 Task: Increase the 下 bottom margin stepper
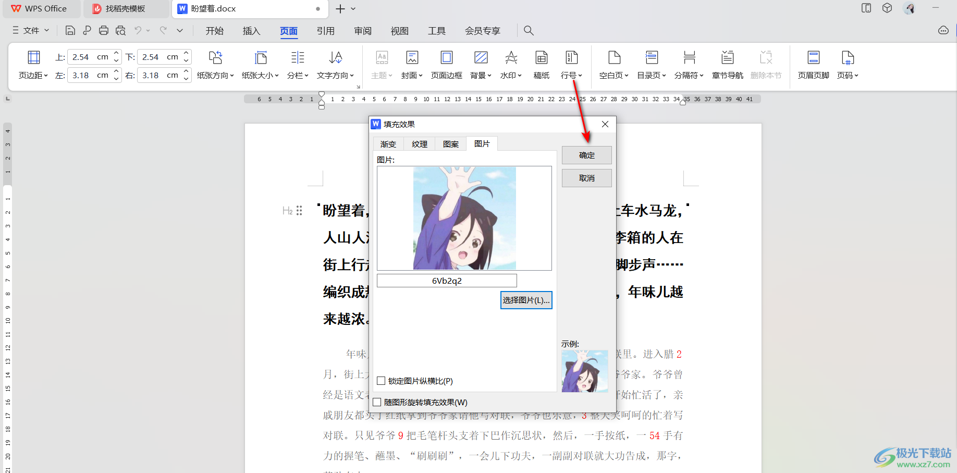186,53
